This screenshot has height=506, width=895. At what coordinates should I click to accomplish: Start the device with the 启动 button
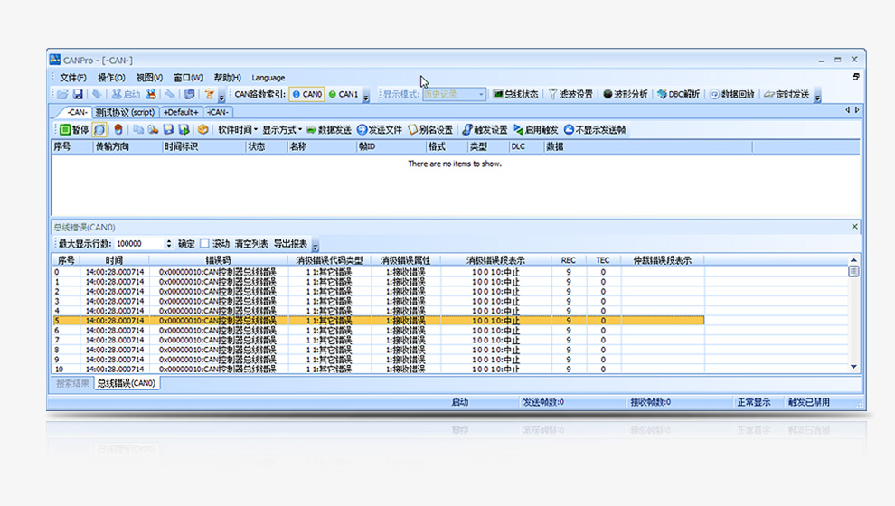[126, 94]
